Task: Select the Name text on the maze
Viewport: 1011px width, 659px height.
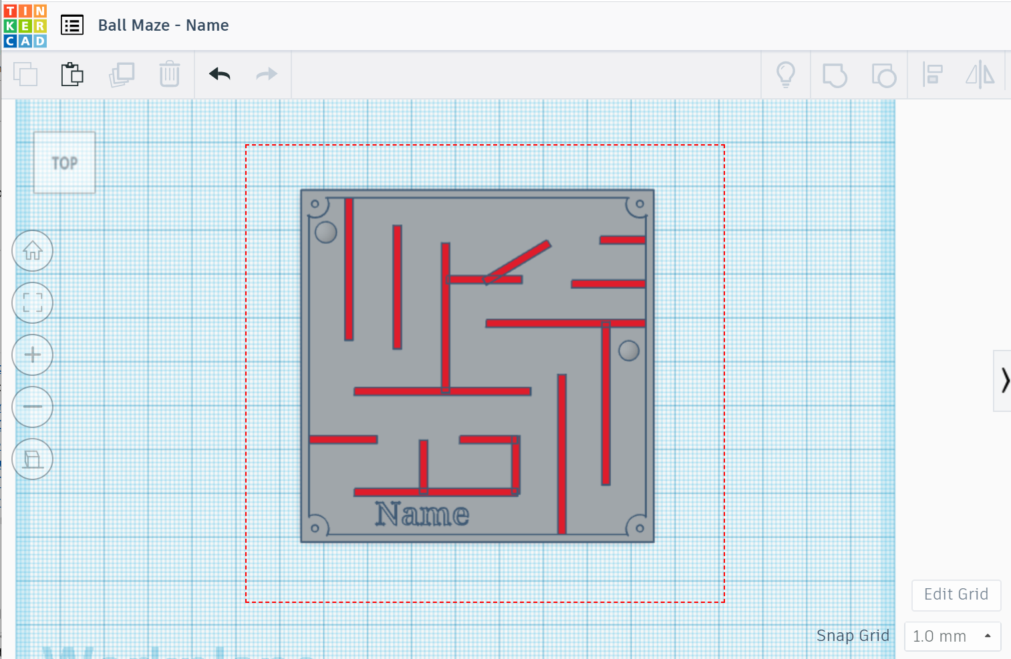Action: pyautogui.click(x=422, y=514)
